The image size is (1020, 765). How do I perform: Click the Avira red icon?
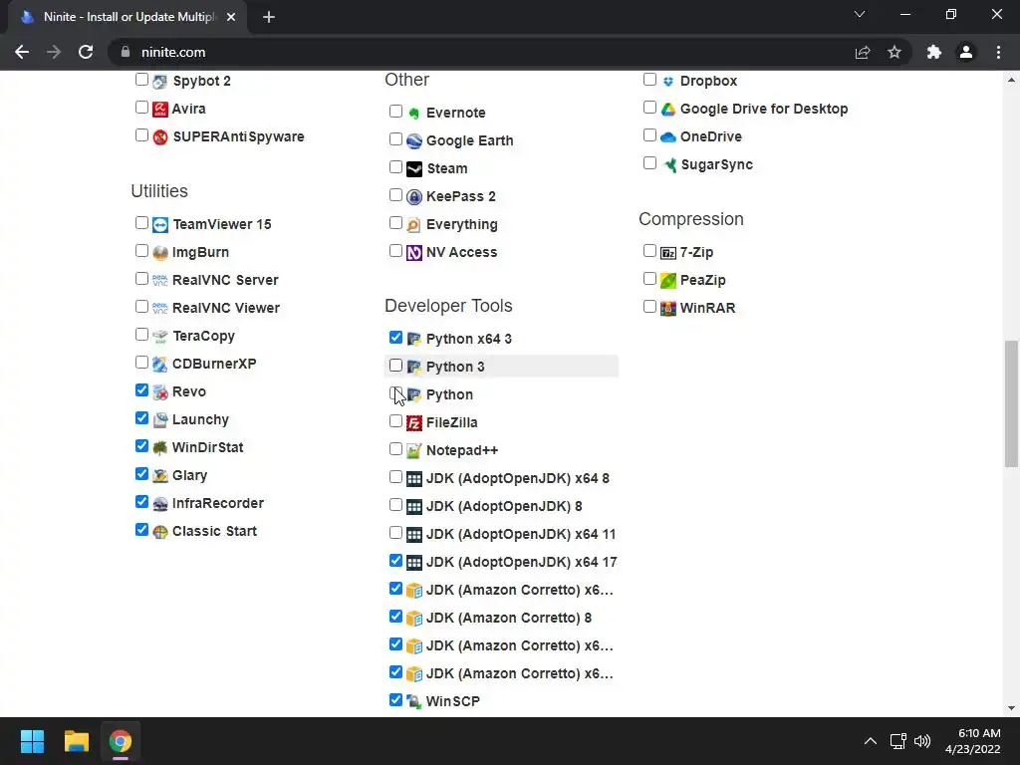160,110
